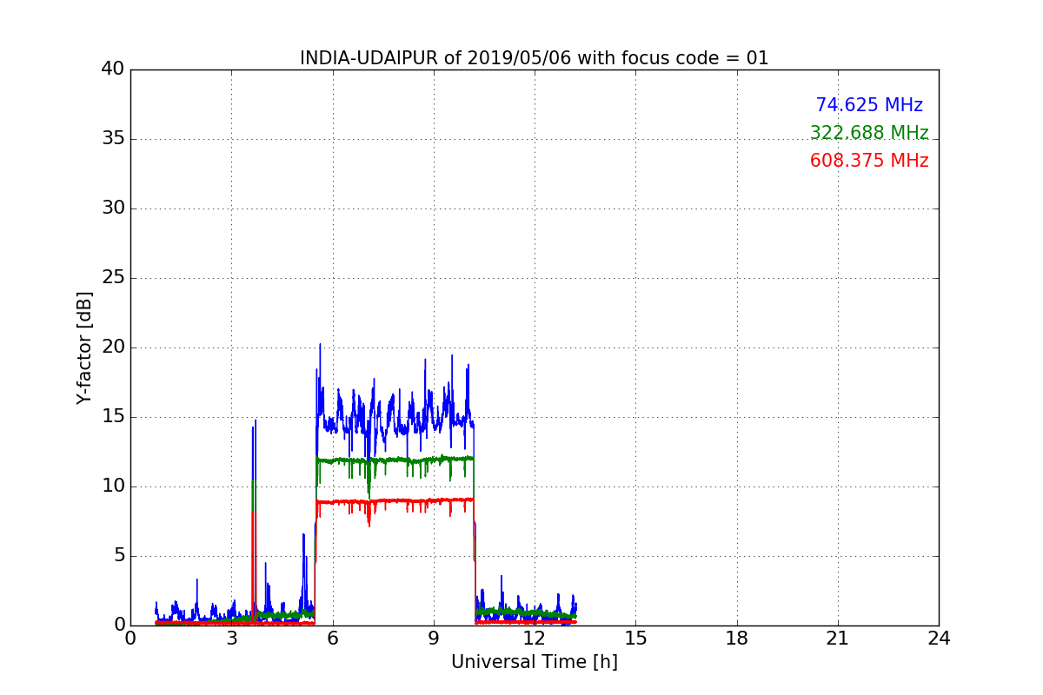Select the green 322.688 MHz legend label
1043x695 pixels.
(x=869, y=133)
